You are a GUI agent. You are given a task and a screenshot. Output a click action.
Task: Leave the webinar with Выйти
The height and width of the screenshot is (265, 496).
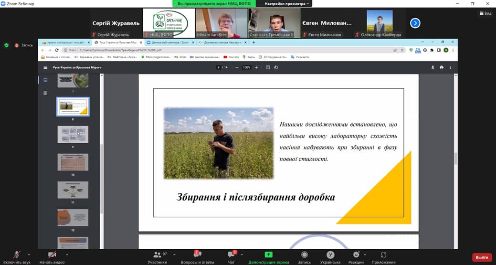click(x=482, y=257)
